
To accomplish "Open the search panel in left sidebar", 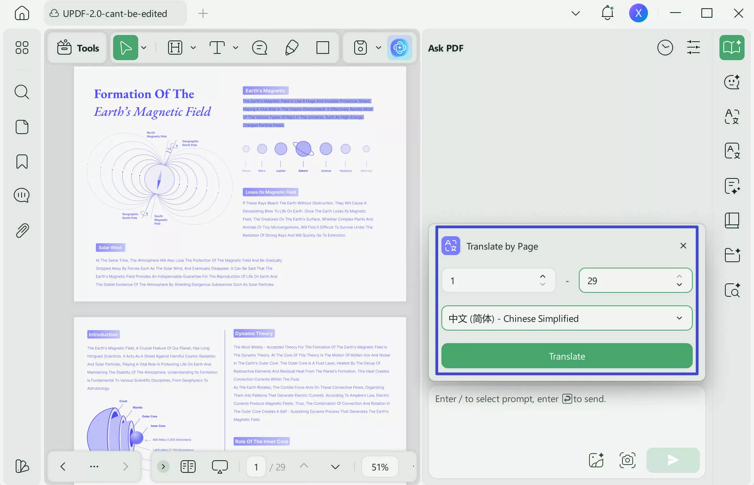I will coord(22,92).
